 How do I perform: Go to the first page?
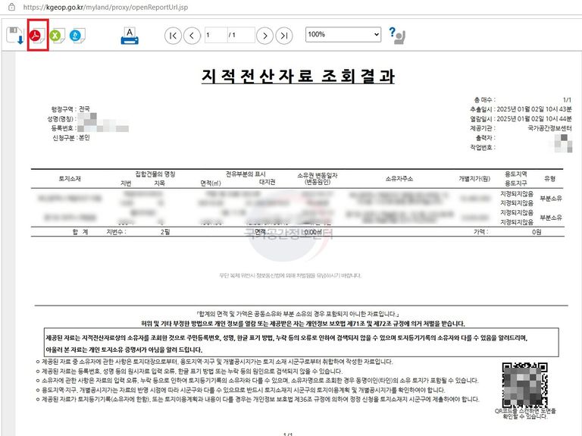[173, 36]
